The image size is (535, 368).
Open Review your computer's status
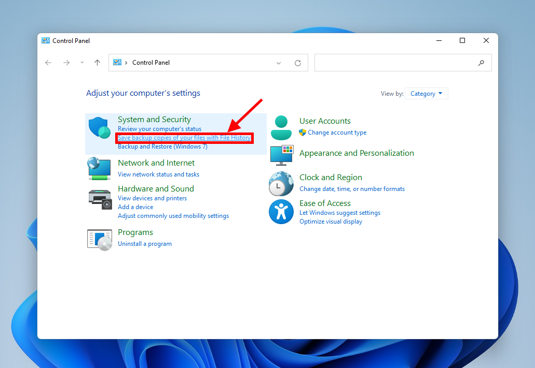tap(159, 129)
